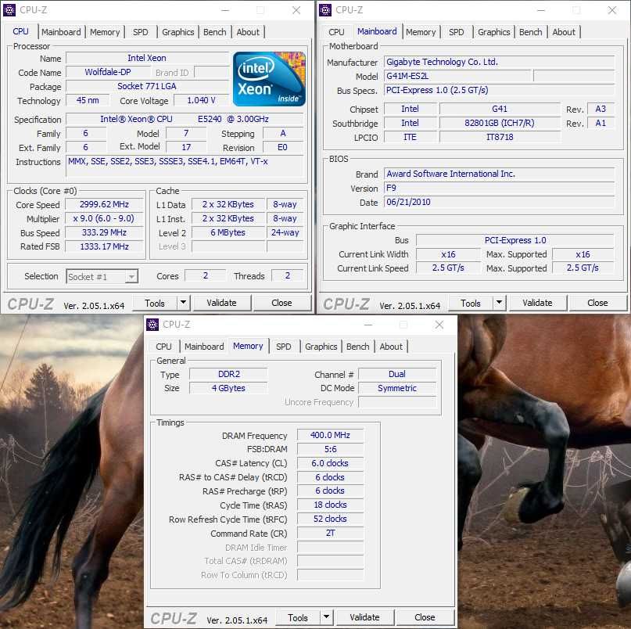Screen dimensions: 631x629
Task: Click DRAM Frequency value 400.0 MHz
Action: coord(331,435)
